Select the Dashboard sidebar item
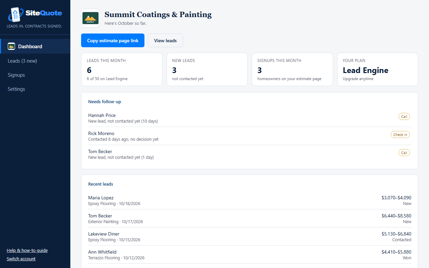 (35, 46)
